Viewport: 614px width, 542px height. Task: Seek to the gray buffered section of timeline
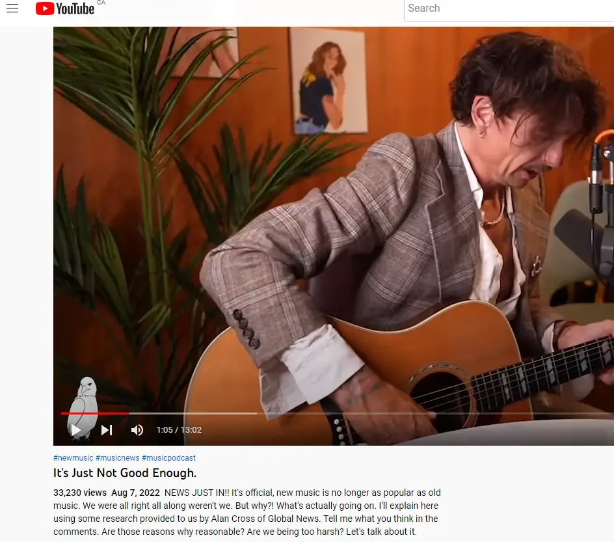[x=193, y=413]
